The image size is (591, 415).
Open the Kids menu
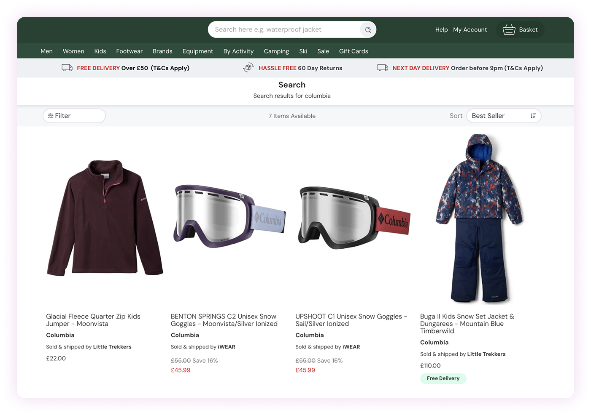click(100, 51)
